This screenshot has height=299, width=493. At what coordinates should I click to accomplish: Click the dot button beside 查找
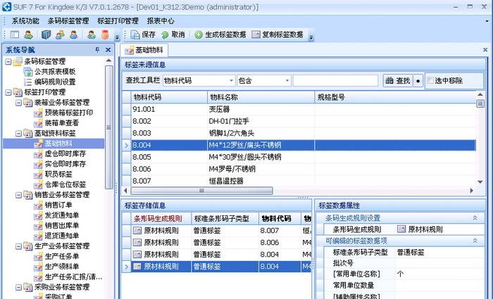[x=418, y=81]
